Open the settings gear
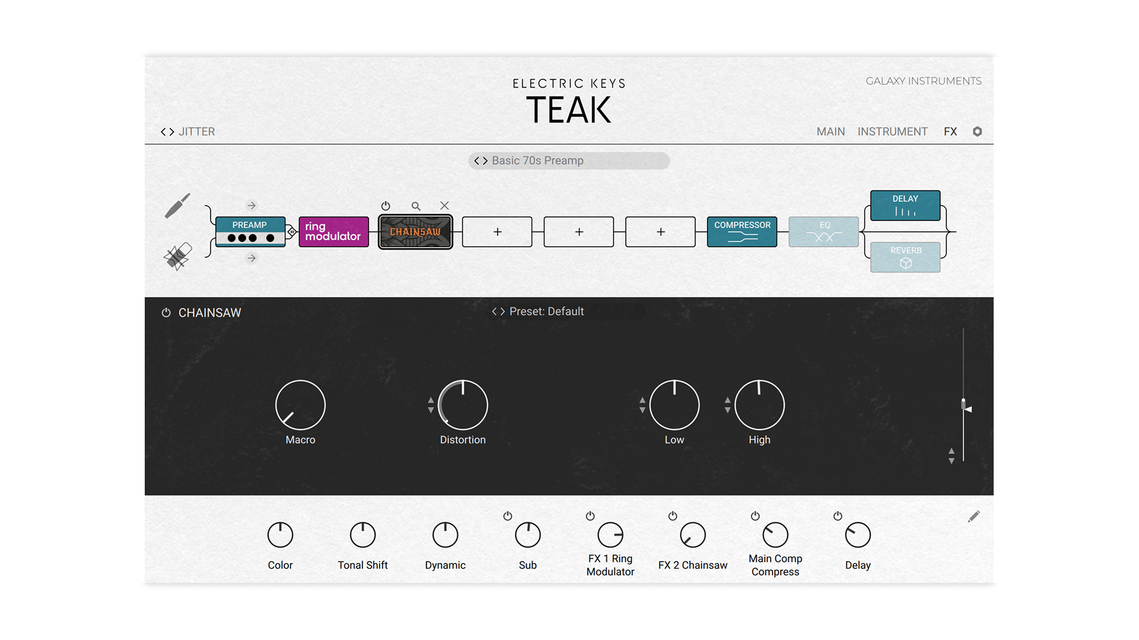The image size is (1139, 640). click(x=977, y=132)
